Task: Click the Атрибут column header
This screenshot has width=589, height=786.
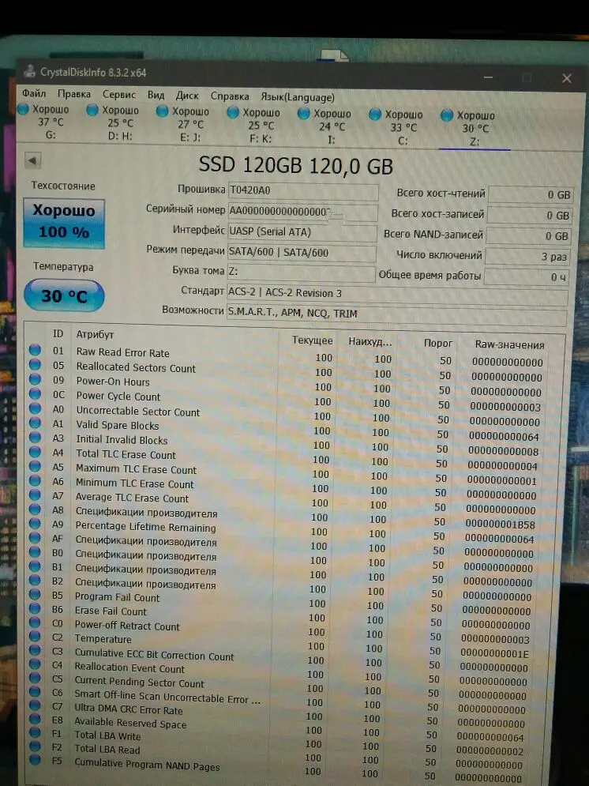Action: (96, 334)
